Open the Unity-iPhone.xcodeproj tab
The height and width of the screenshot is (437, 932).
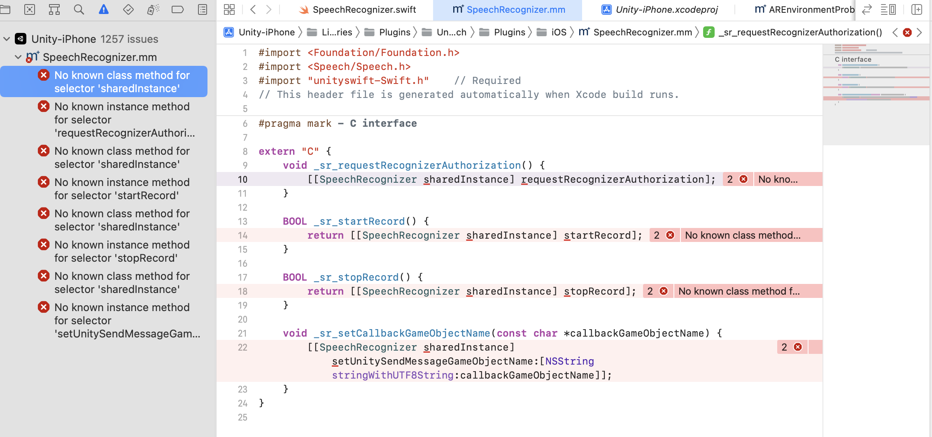[x=660, y=9]
